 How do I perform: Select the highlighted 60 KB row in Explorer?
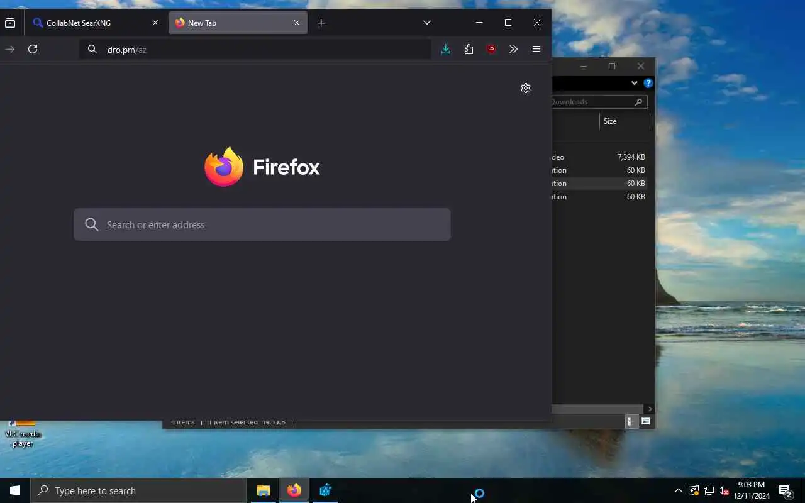click(601, 184)
